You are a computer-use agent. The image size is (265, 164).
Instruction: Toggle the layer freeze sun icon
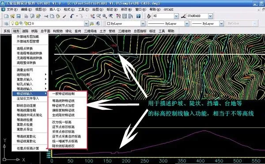pyautogui.click(x=17, y=23)
